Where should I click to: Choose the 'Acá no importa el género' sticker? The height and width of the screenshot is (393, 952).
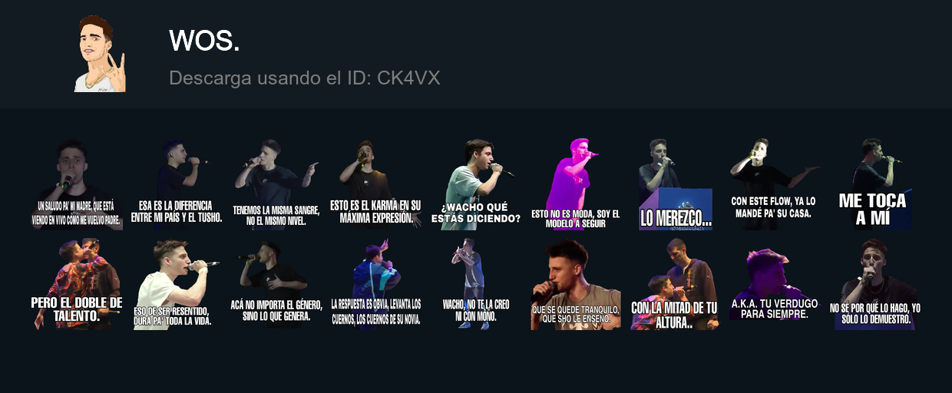[x=276, y=284]
